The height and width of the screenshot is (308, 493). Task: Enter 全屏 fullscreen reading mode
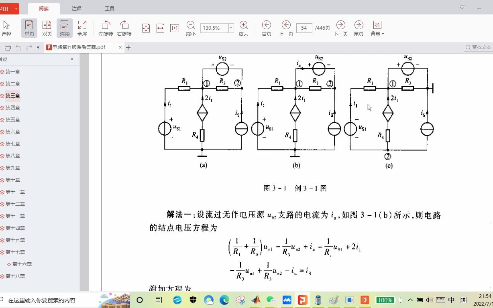(82, 28)
